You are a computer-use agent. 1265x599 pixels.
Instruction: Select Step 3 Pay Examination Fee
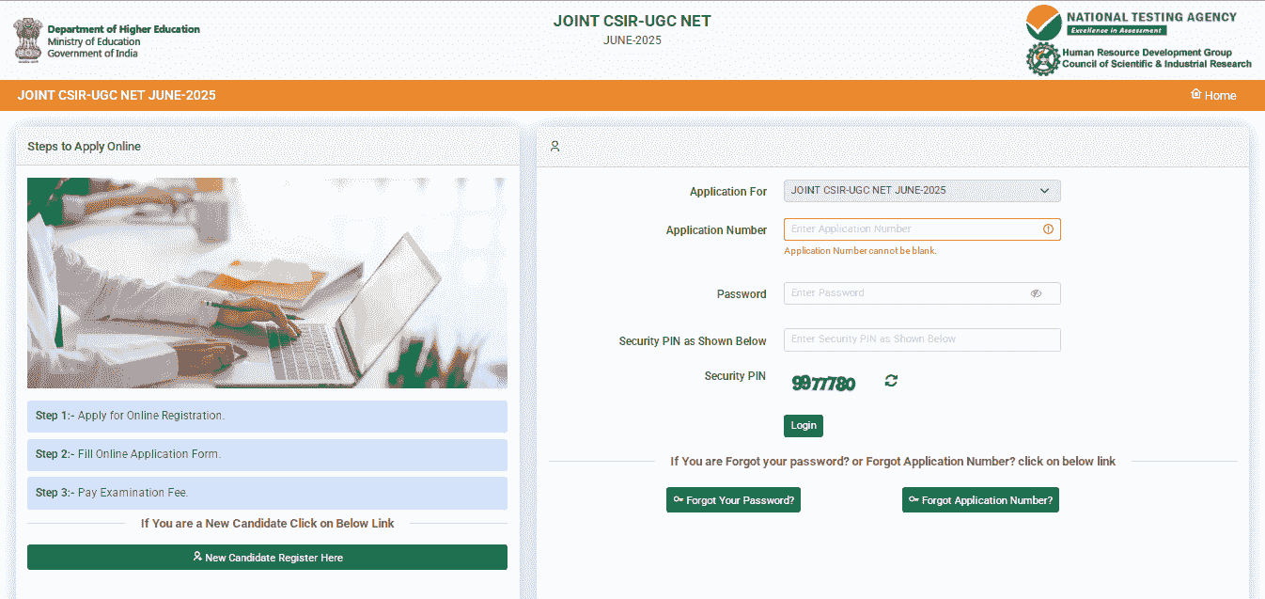(267, 493)
